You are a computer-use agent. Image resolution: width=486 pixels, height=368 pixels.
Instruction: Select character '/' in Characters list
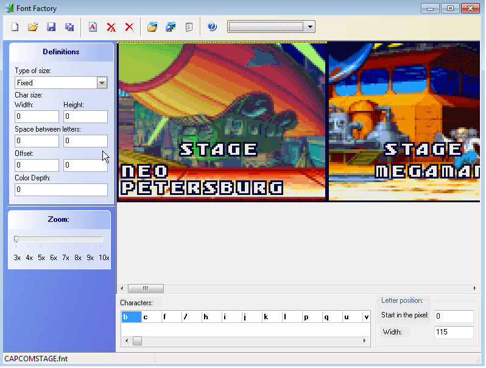(192, 317)
